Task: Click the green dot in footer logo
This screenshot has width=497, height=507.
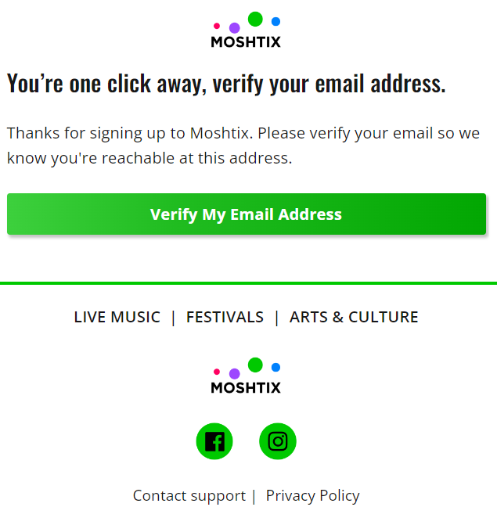Action: click(255, 365)
